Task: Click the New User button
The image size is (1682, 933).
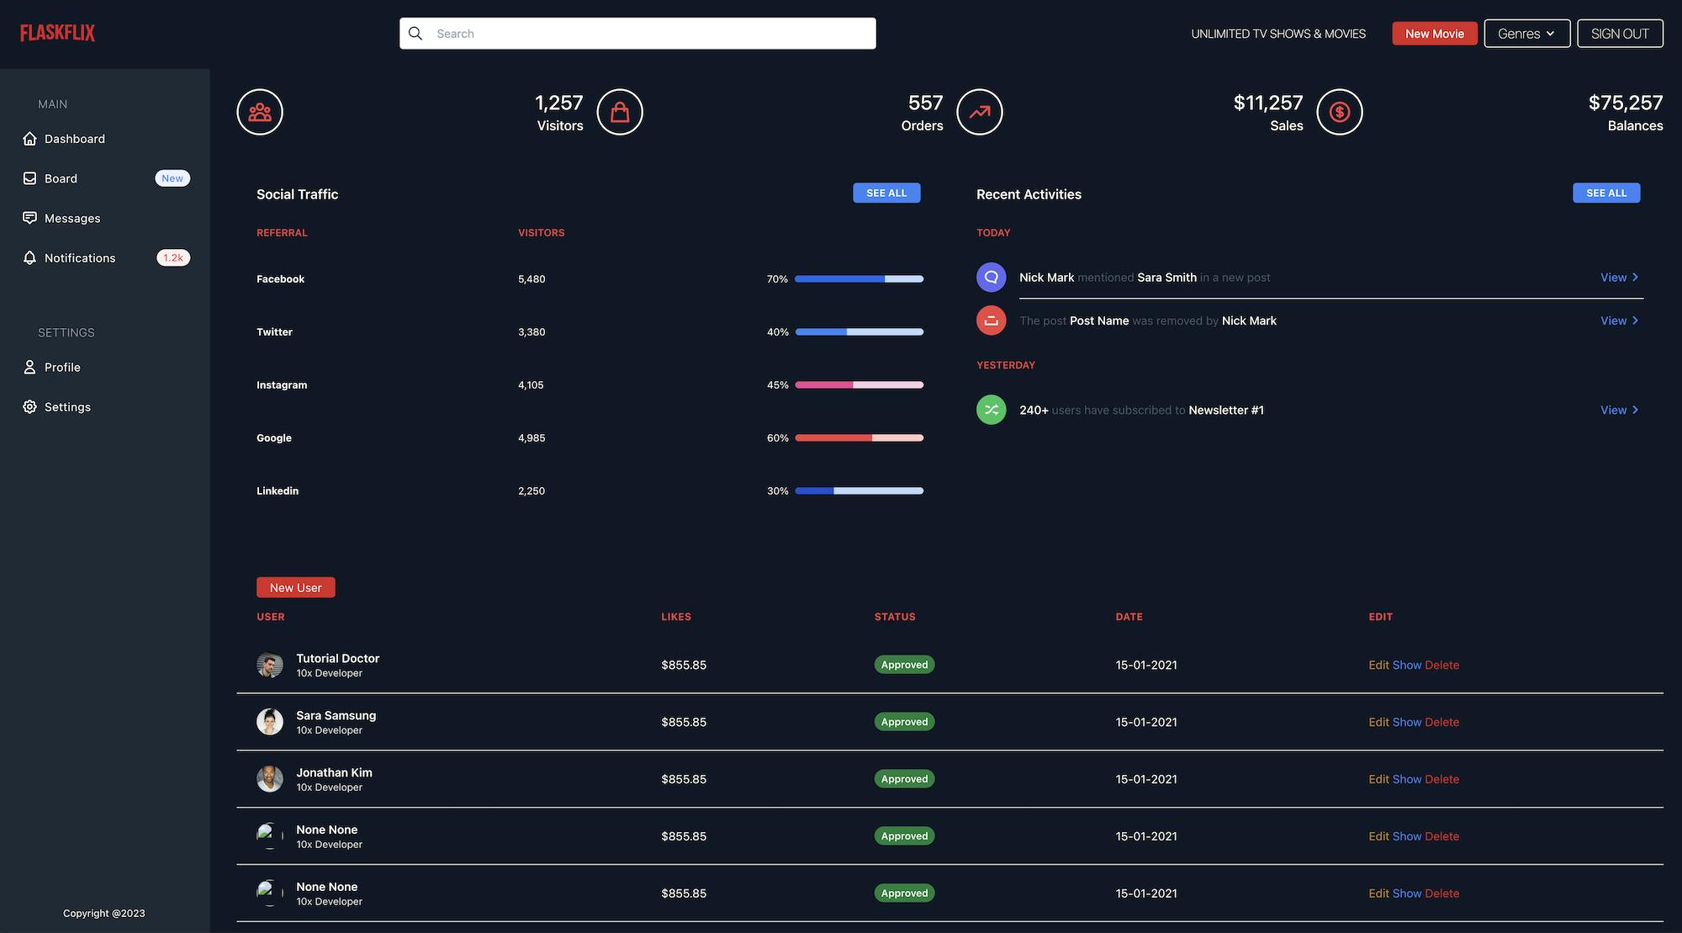Action: point(296,587)
